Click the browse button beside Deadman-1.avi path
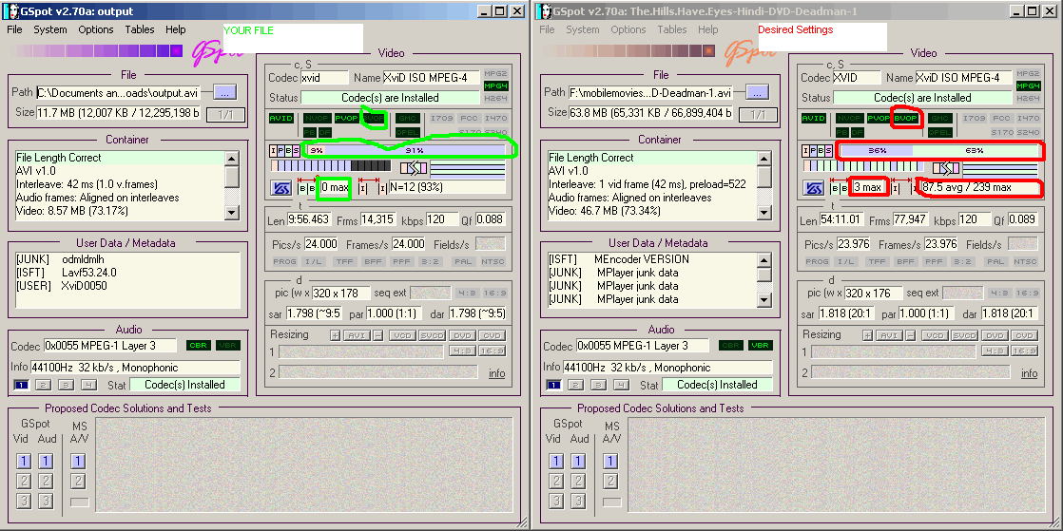 point(757,92)
